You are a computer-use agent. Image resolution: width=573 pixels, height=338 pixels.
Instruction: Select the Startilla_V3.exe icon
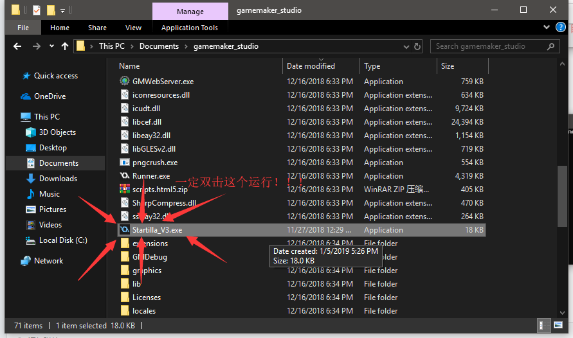[x=125, y=229]
